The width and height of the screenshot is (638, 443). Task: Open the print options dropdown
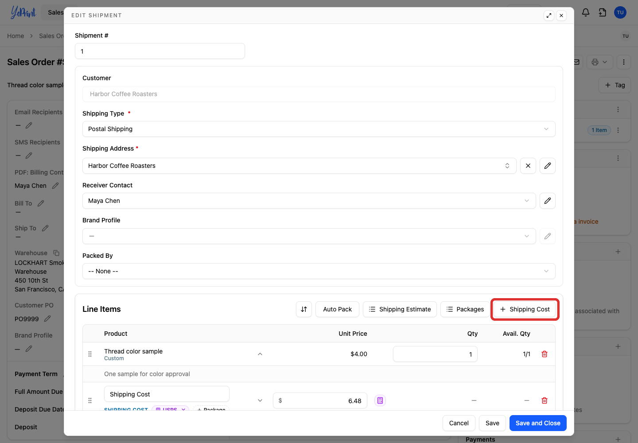[x=600, y=62]
